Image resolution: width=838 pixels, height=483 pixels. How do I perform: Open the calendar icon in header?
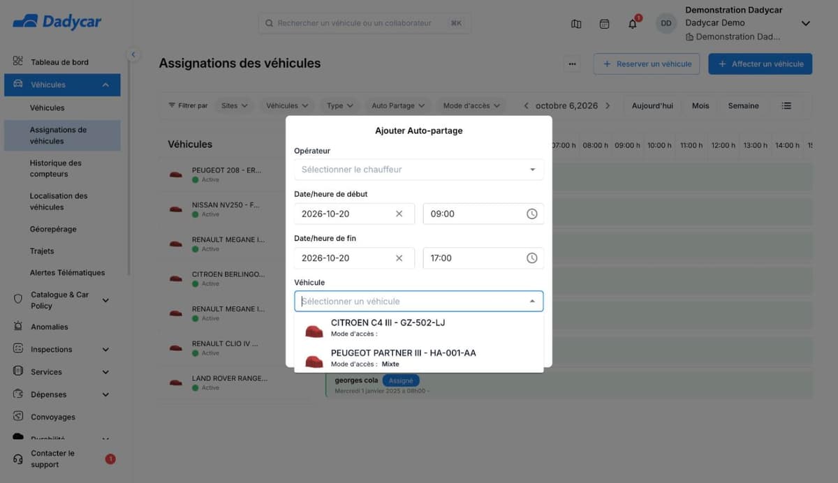coord(604,24)
